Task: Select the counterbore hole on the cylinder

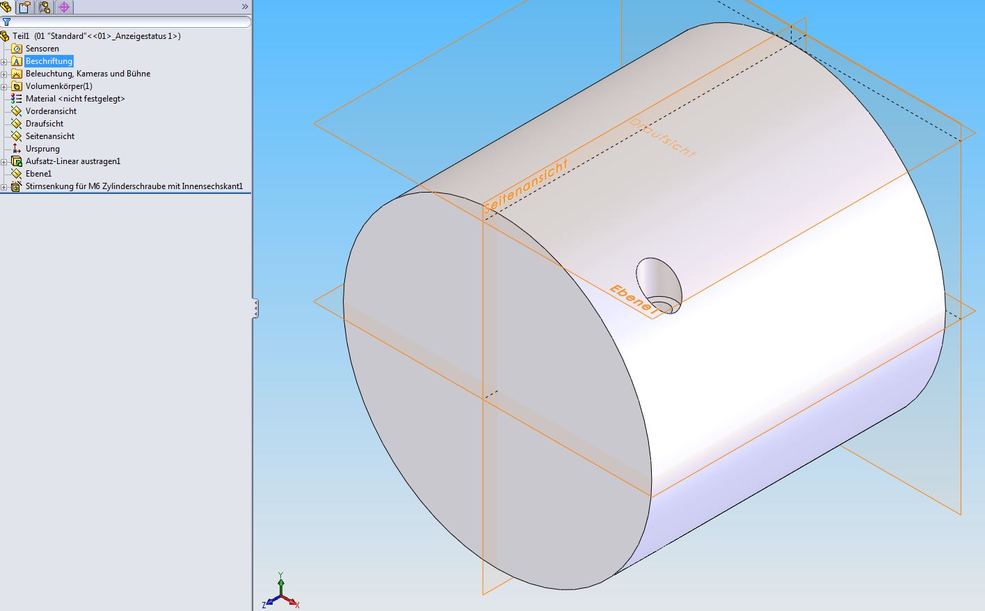Action: point(659,286)
